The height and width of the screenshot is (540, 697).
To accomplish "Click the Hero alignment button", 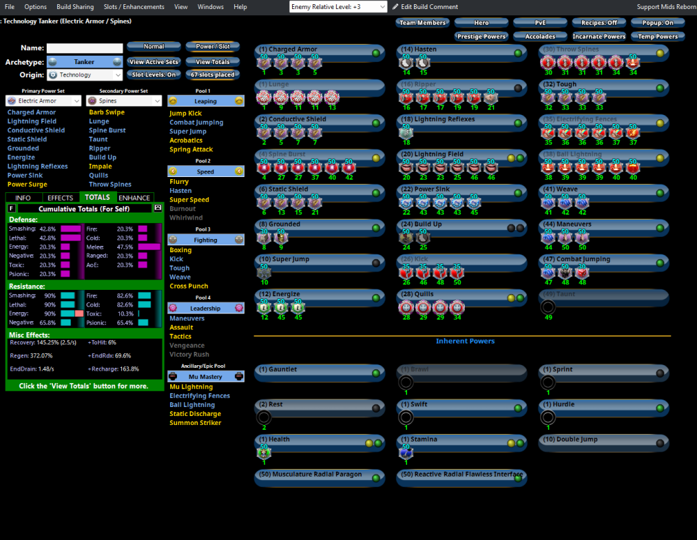I will click(x=481, y=22).
